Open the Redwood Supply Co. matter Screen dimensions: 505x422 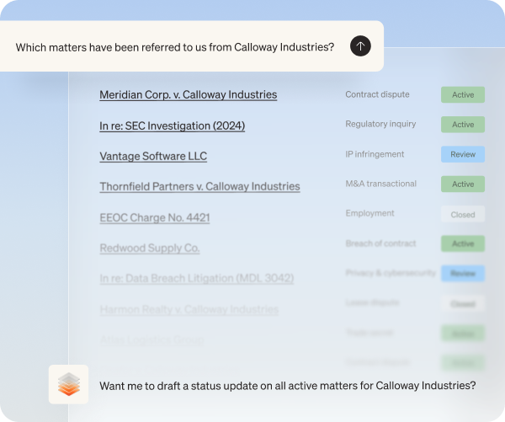(x=150, y=248)
